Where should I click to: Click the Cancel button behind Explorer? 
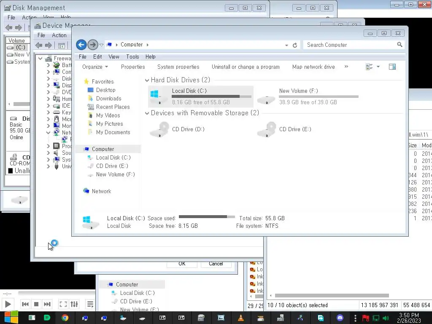click(216, 264)
